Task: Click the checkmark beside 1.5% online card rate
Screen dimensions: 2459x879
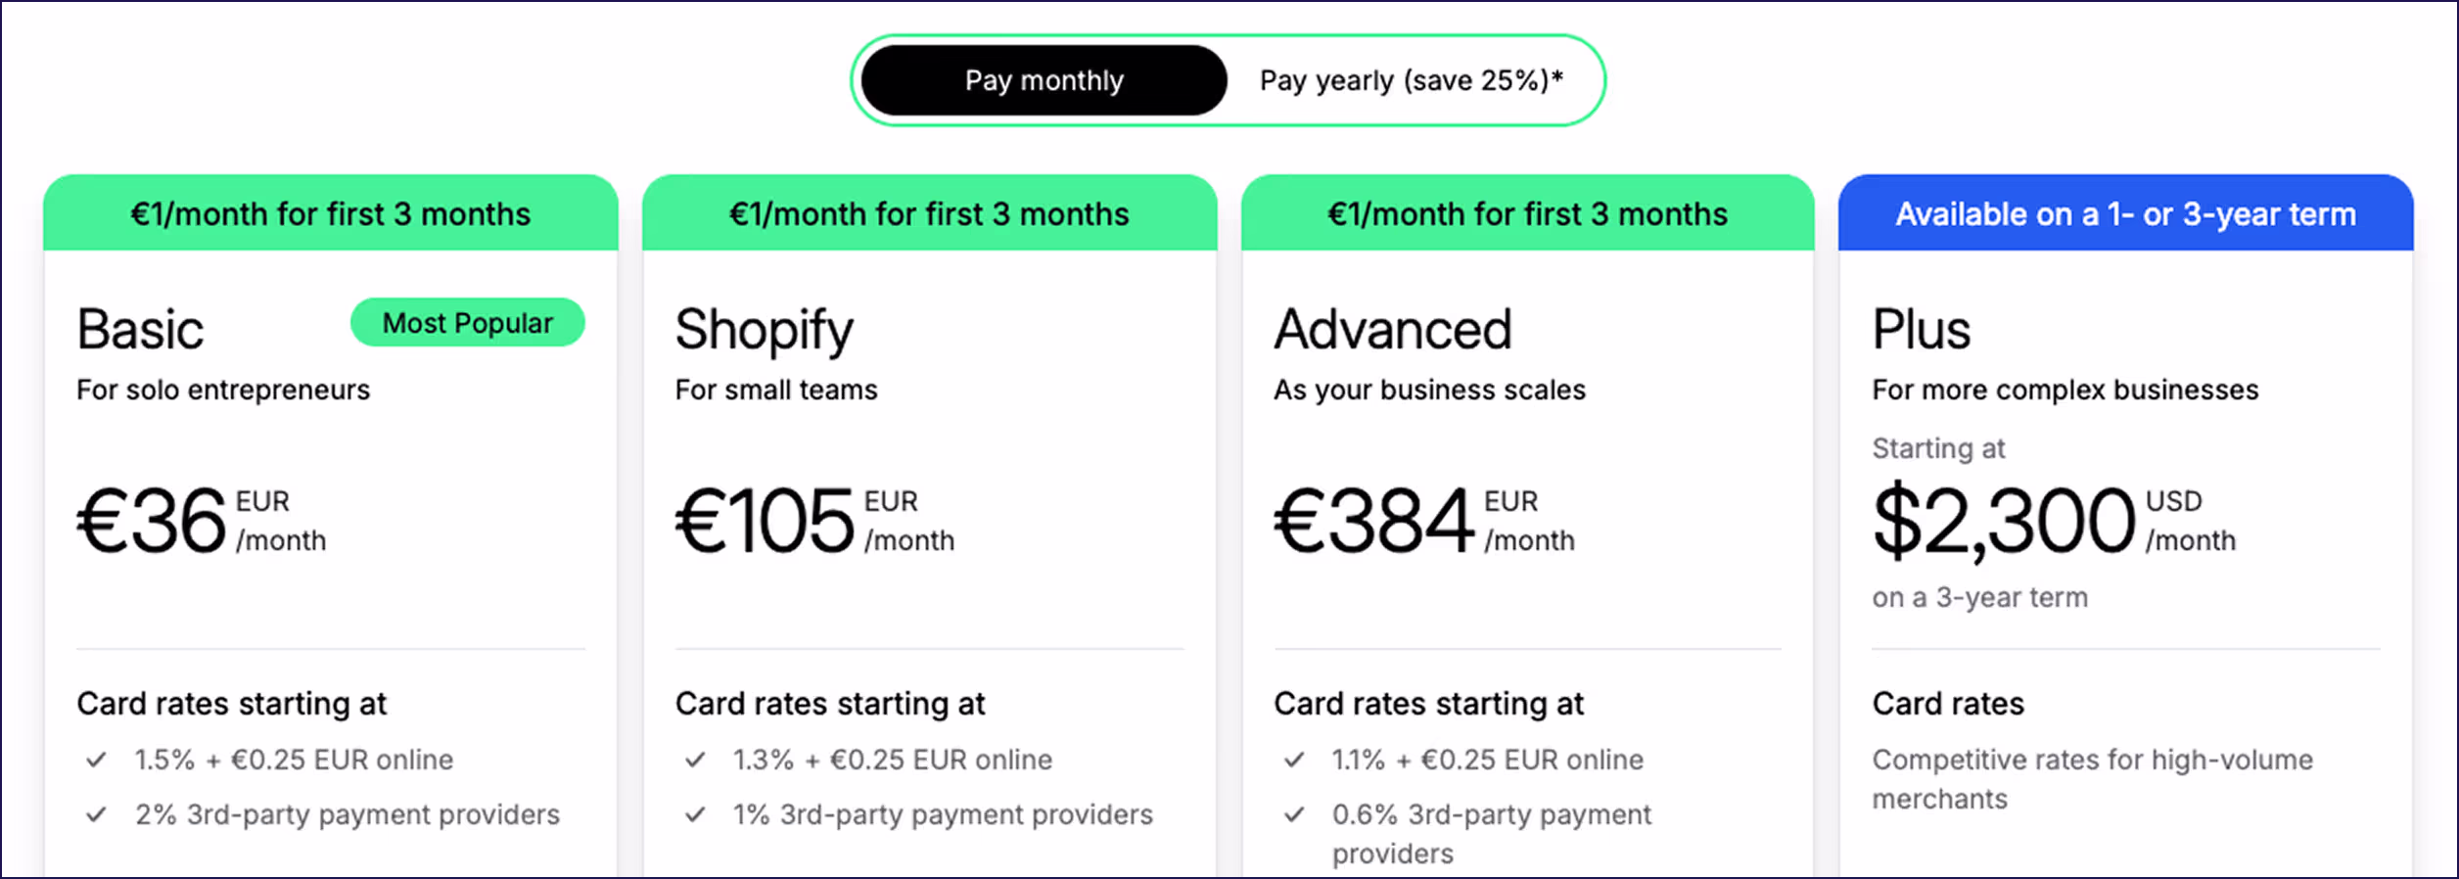Action: click(x=96, y=760)
